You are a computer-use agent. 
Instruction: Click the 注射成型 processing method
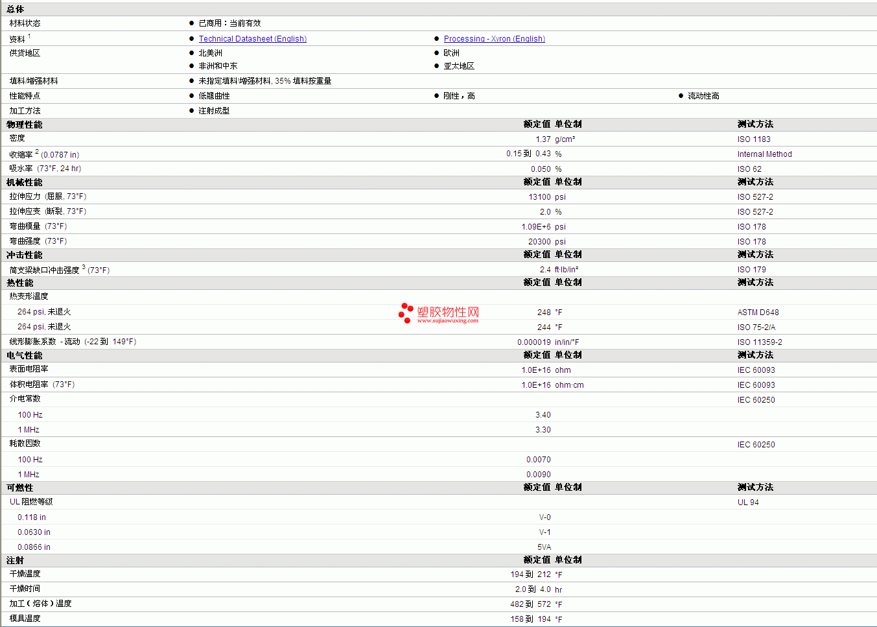[x=214, y=111]
